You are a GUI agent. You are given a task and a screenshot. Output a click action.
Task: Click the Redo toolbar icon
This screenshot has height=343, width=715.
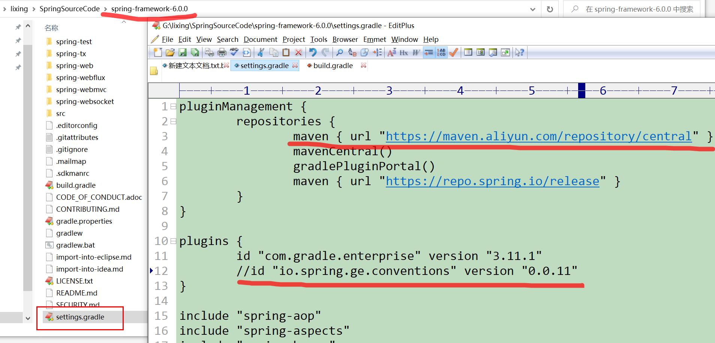point(325,52)
